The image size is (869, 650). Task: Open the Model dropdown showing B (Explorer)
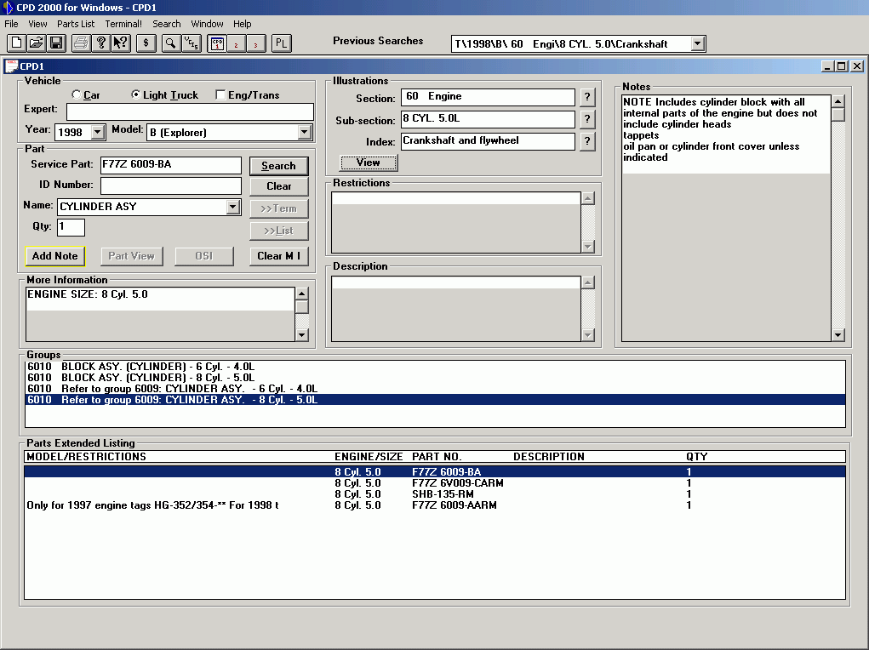point(304,132)
